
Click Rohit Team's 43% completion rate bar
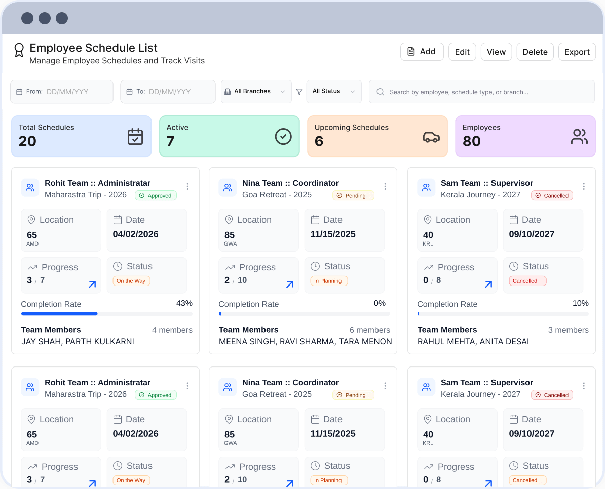[106, 314]
